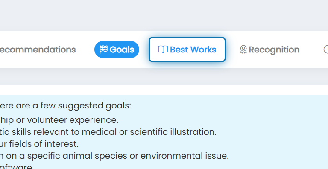This screenshot has height=169, width=328.
Task: Click the volunteer experience suggestion line
Action: coord(59,120)
